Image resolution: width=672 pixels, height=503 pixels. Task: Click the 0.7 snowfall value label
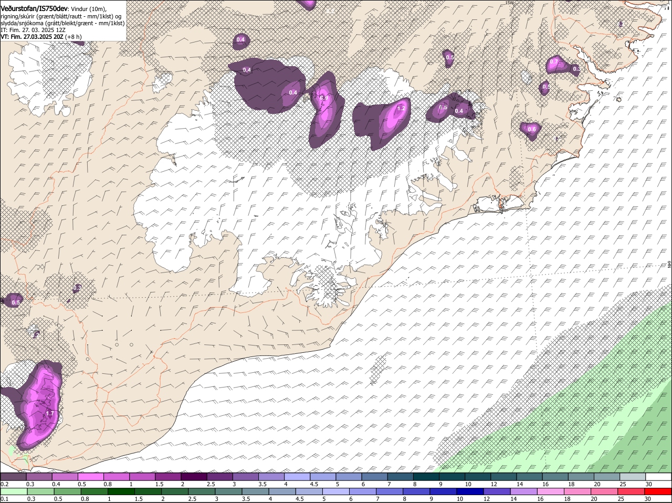(x=554, y=62)
